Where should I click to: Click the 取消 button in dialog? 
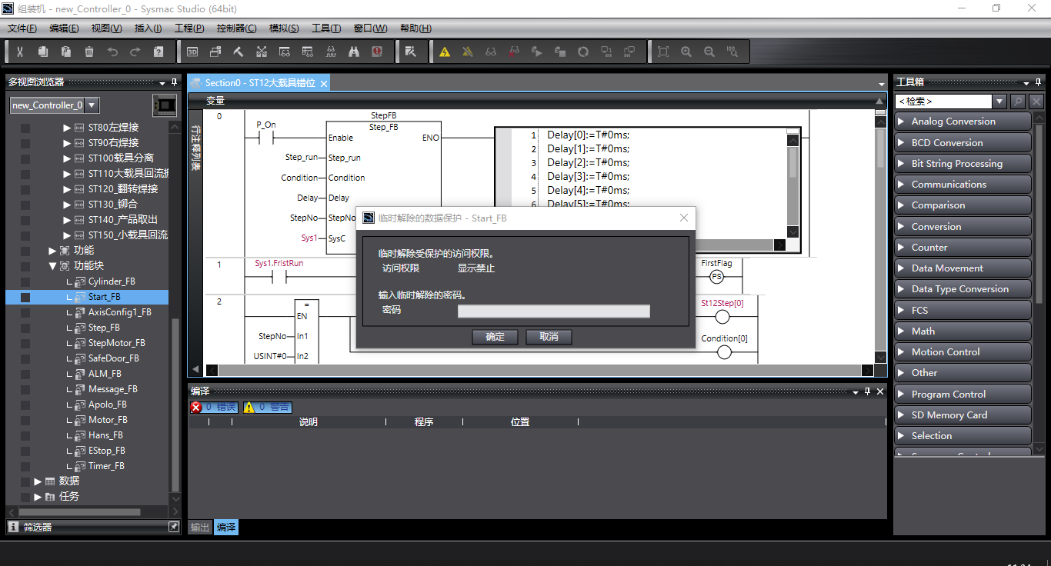pyautogui.click(x=549, y=337)
